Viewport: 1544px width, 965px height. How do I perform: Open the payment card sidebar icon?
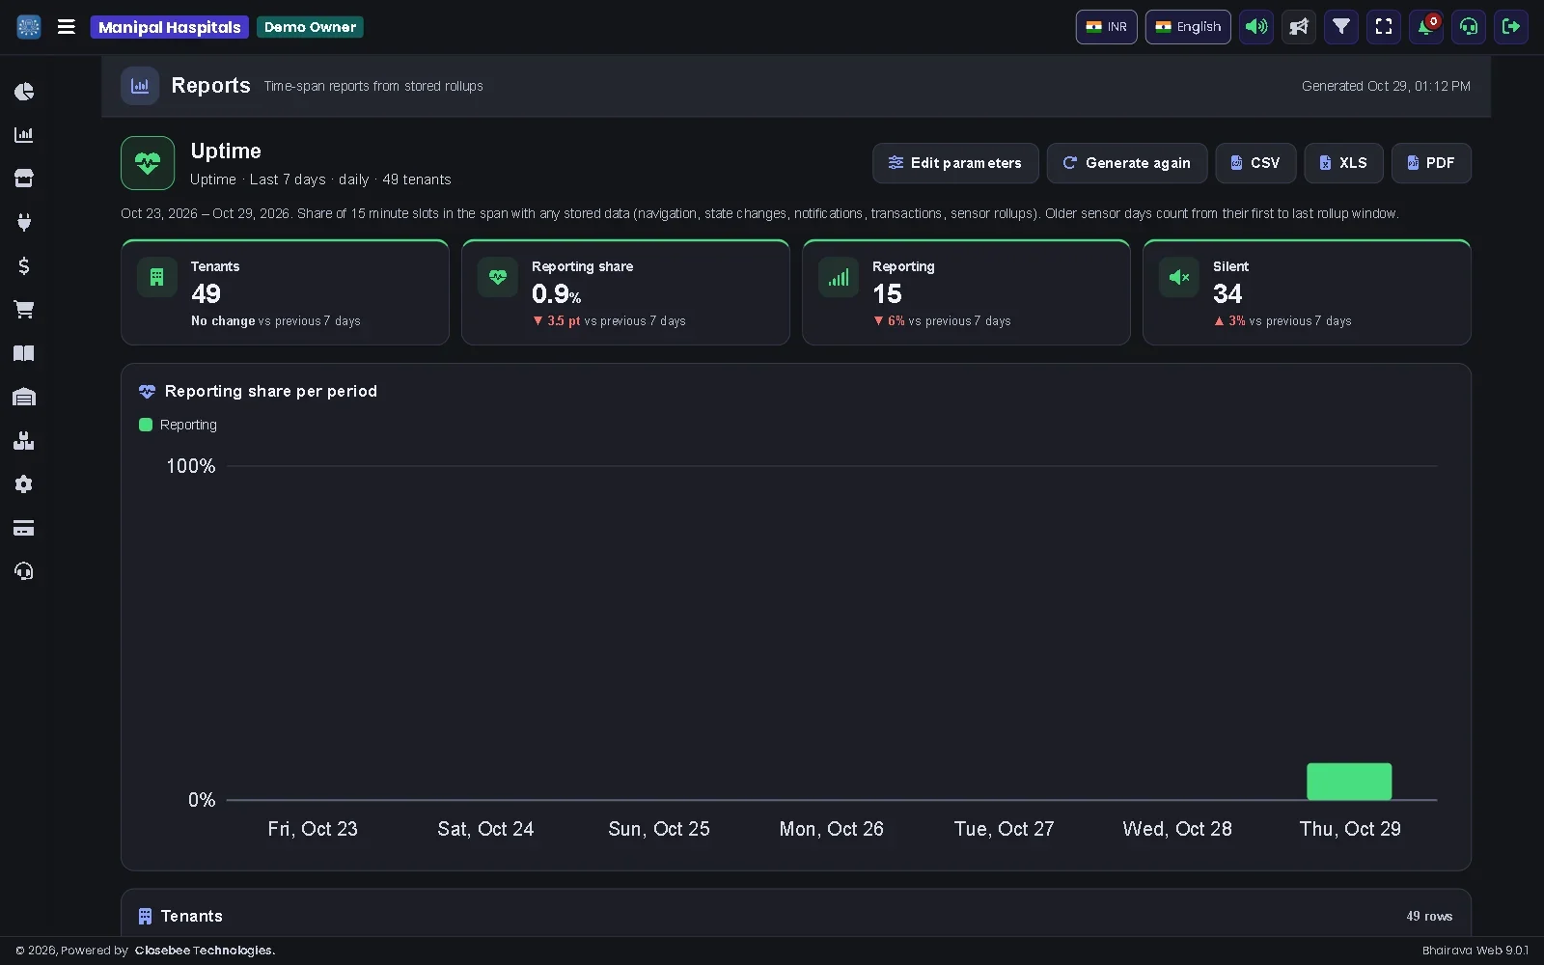point(24,528)
